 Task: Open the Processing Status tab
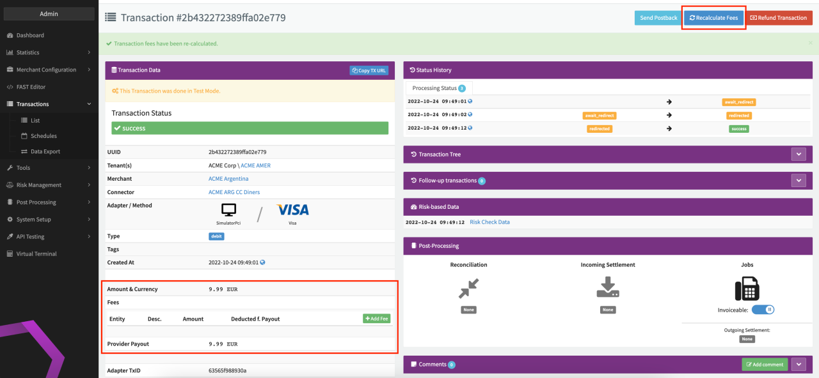(x=438, y=88)
